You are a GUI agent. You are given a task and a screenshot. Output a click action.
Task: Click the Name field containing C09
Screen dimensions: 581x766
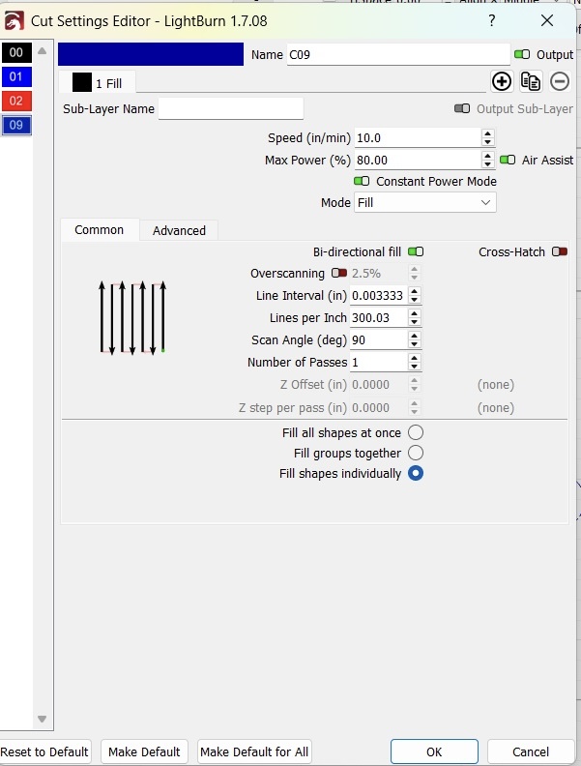pos(398,54)
